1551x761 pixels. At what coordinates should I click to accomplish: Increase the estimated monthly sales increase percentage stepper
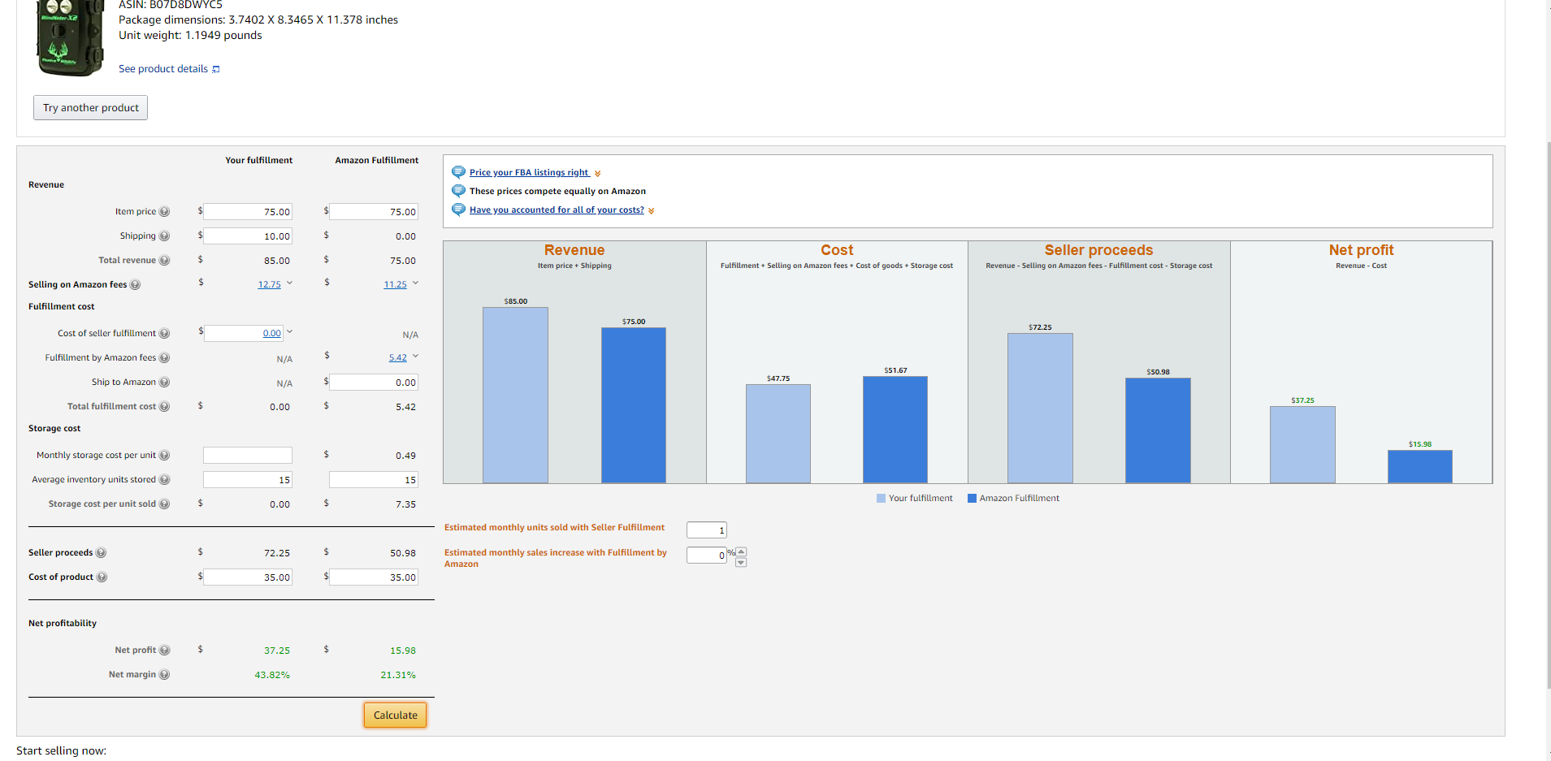(741, 551)
